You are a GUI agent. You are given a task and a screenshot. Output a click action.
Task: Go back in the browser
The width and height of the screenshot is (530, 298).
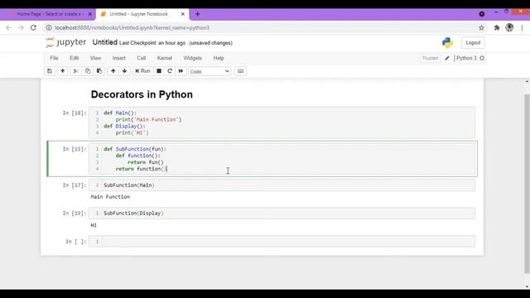[x=8, y=27]
